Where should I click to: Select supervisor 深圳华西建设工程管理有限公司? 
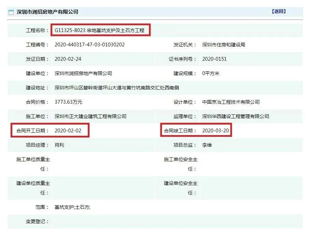(x=236, y=116)
